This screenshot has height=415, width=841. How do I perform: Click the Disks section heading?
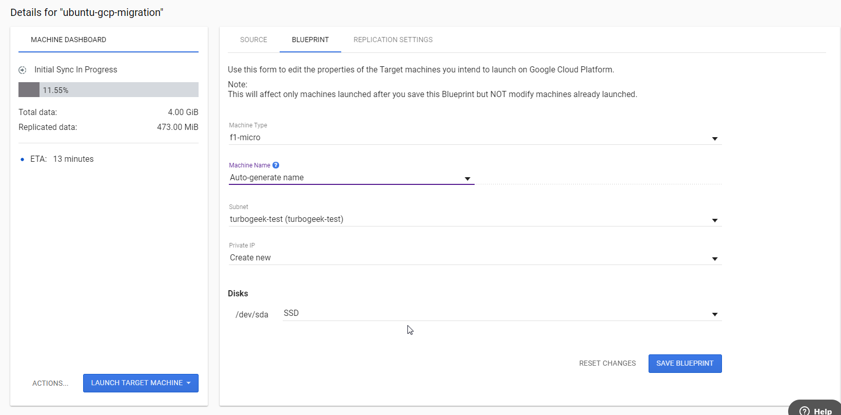click(238, 294)
